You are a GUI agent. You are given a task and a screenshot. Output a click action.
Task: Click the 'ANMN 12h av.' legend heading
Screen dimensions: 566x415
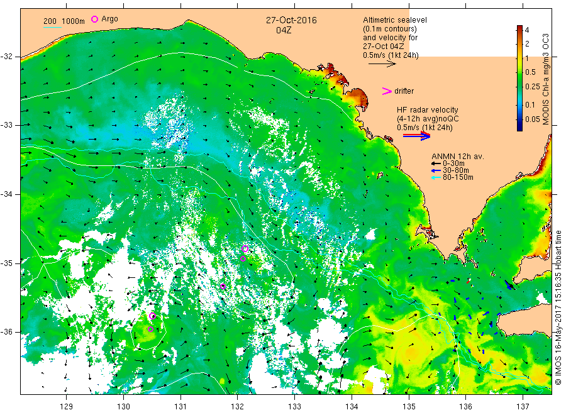coord(458,157)
